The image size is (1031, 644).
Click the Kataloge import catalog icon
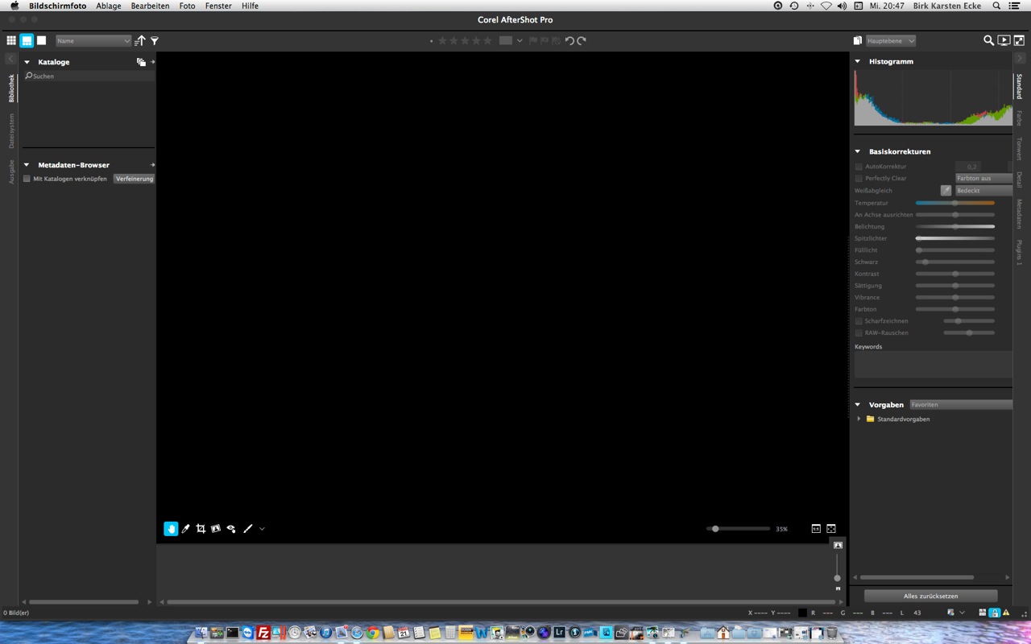click(141, 62)
